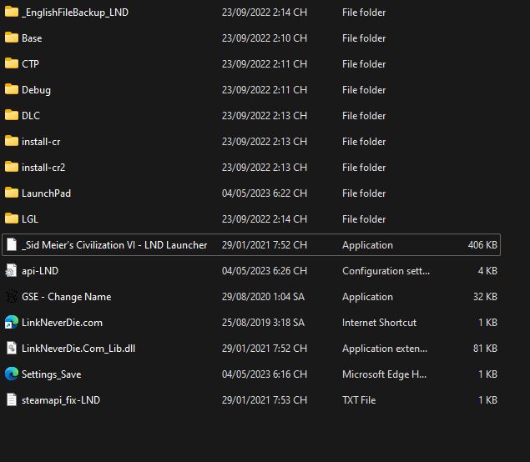This screenshot has height=462, width=530.
Task: Select the DLC folder name
Action: pyautogui.click(x=31, y=115)
